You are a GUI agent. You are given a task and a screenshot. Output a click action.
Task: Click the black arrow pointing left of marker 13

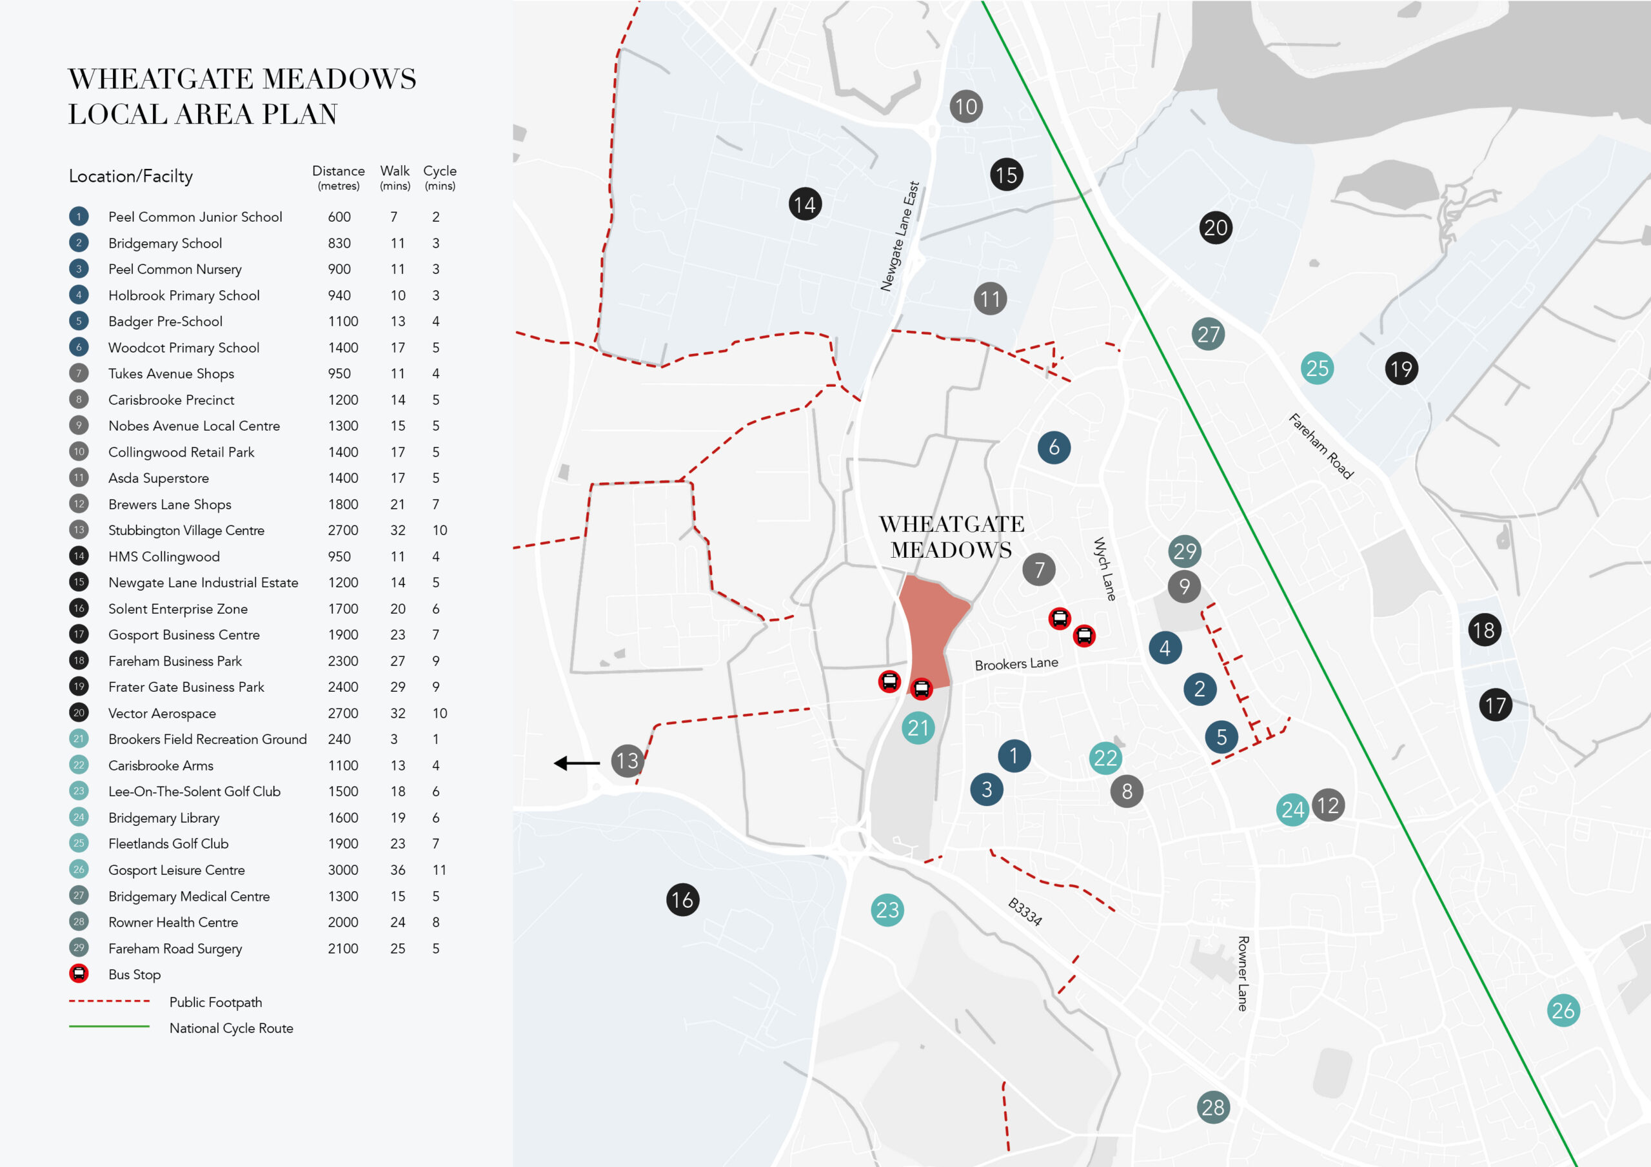[577, 763]
